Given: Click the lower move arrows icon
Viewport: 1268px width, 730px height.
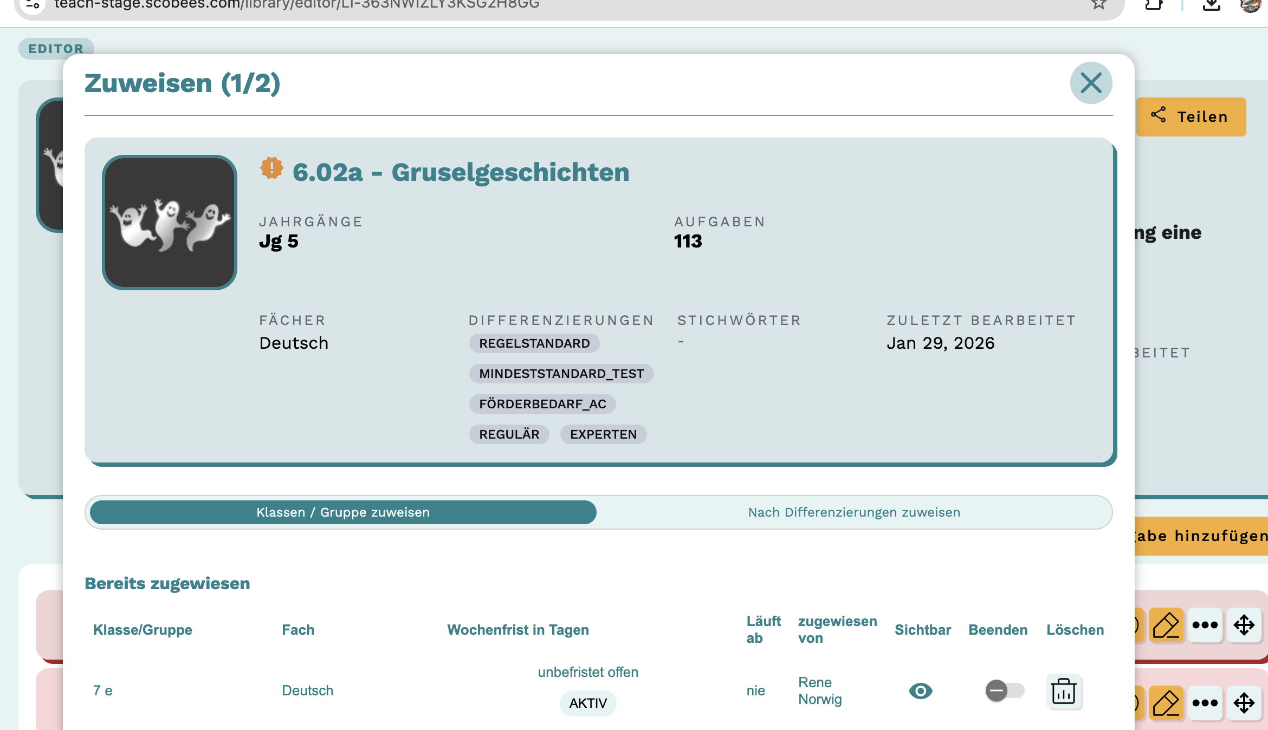Looking at the screenshot, I should click(x=1244, y=703).
